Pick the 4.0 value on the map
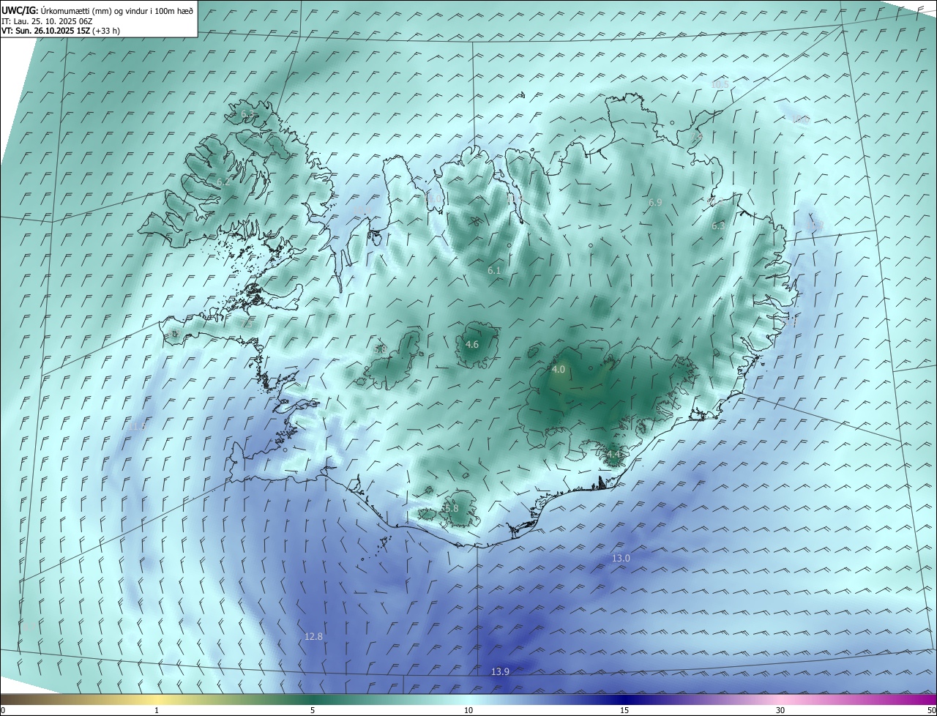 coord(559,370)
